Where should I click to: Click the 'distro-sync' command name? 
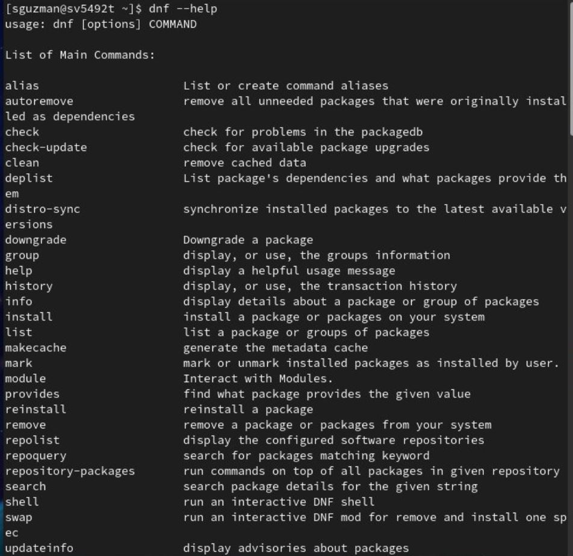click(42, 209)
